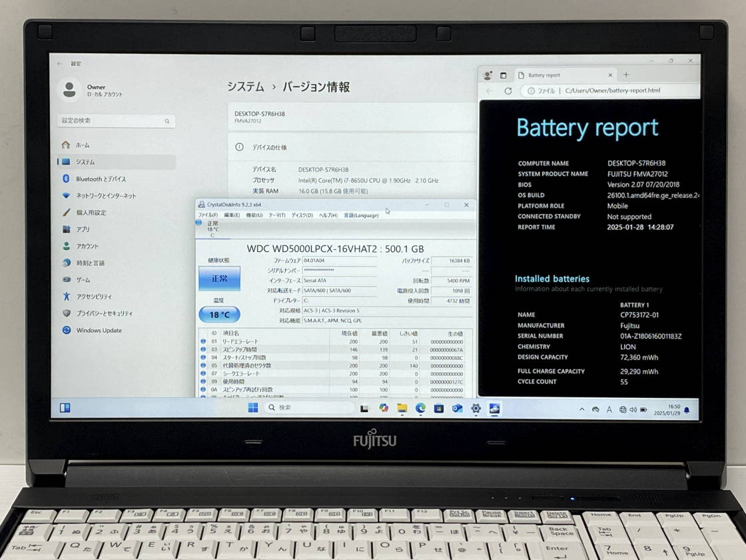Open Bluetooth とデバイス settings
This screenshot has width=746, height=560.
click(x=116, y=179)
